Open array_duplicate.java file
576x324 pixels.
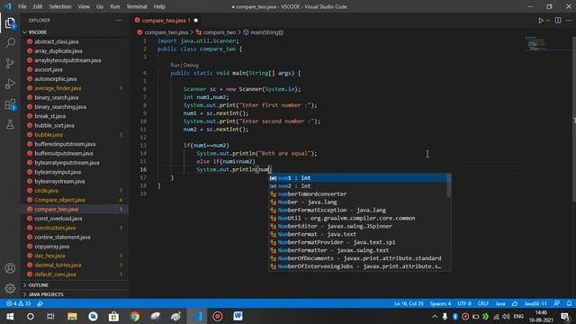click(58, 51)
